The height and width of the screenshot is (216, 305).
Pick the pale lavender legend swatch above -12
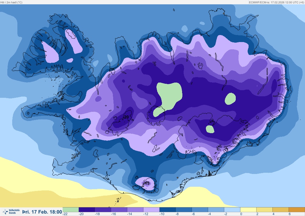(x=151, y=210)
